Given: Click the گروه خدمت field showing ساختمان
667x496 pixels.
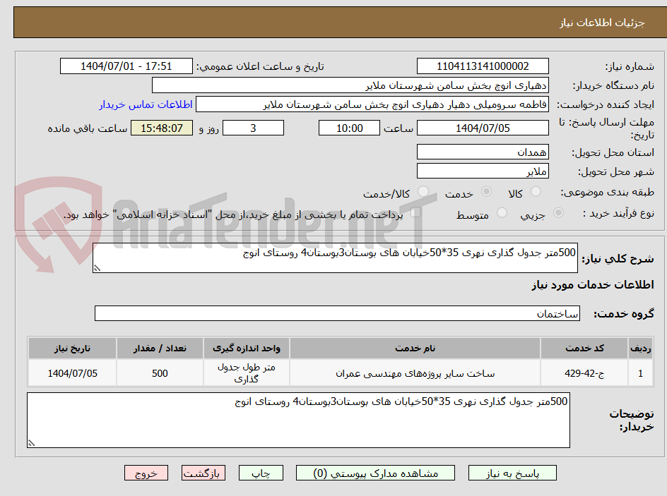Looking at the screenshot, I should coord(337,313).
